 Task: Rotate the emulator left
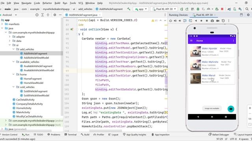pyautogui.click(x=185, y=21)
